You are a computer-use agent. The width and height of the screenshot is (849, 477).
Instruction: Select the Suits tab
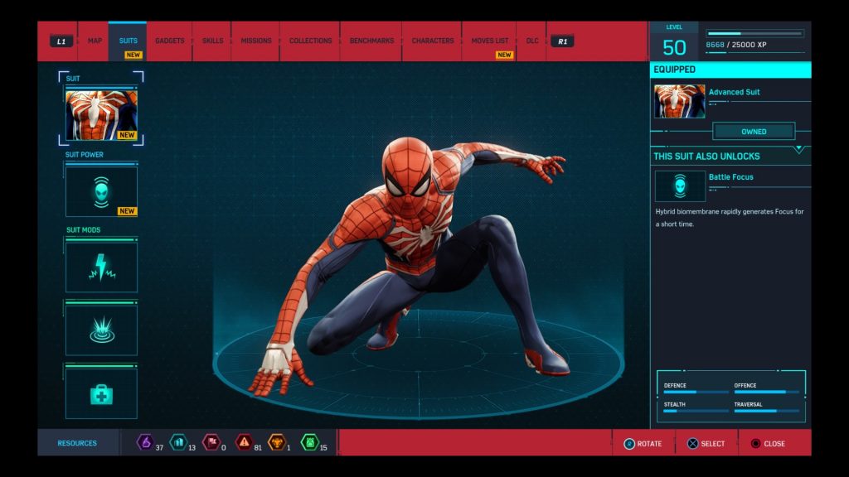click(x=128, y=41)
